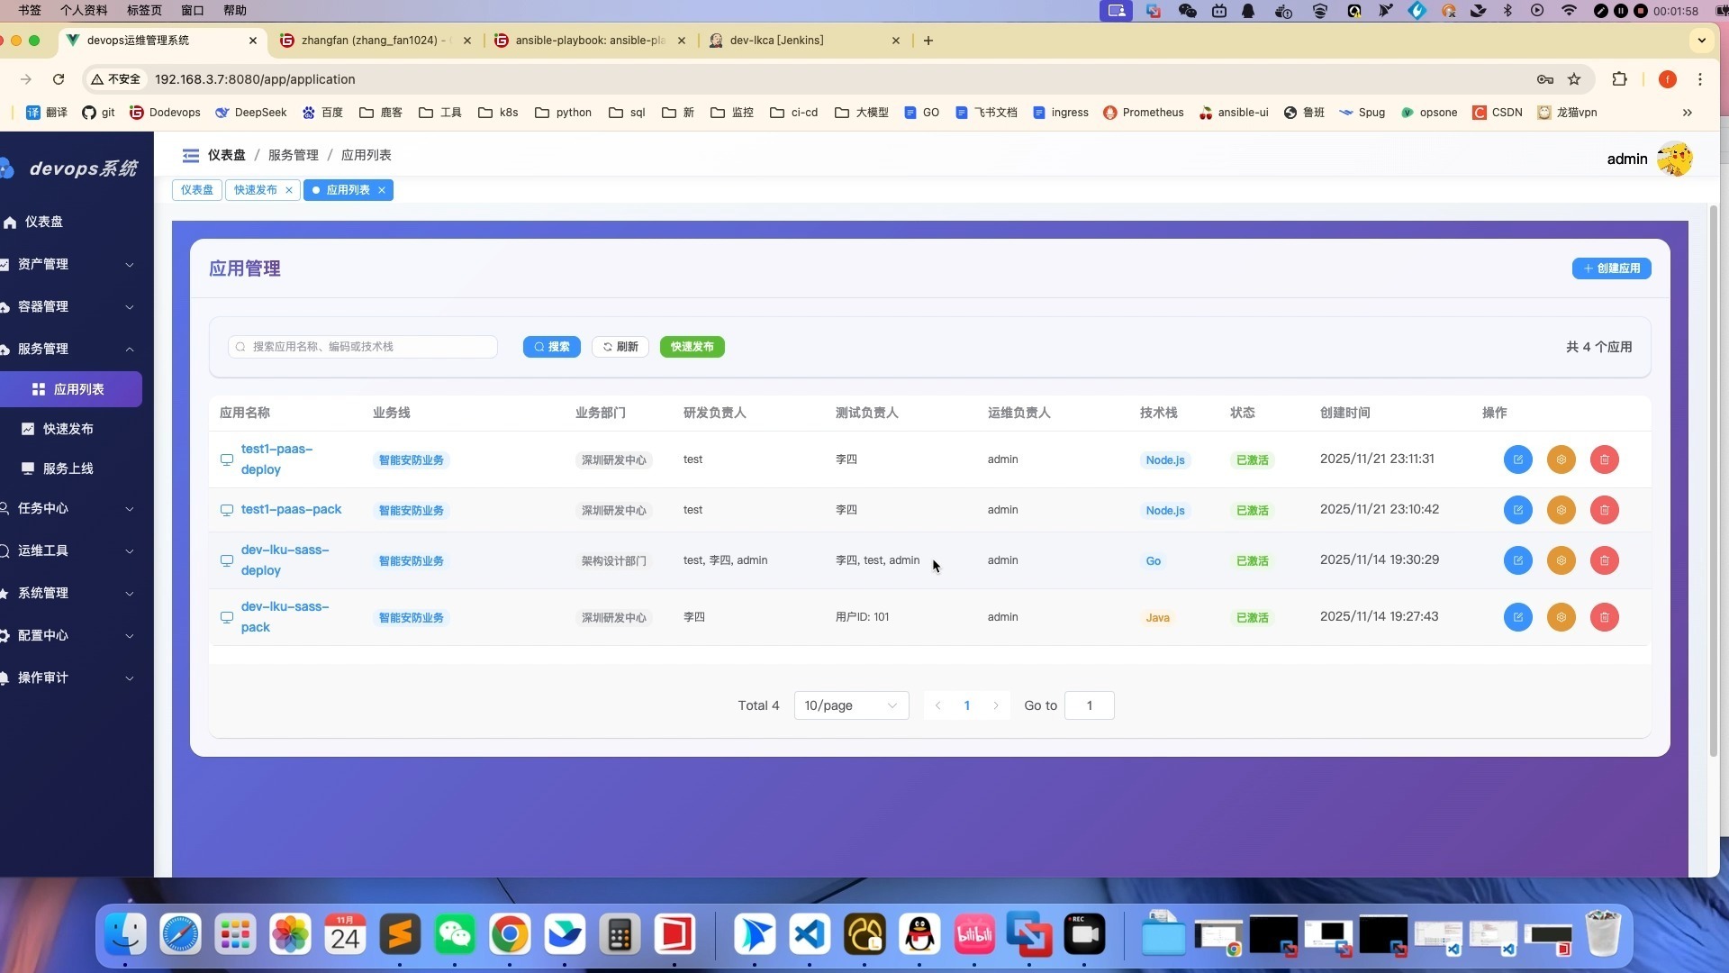Go to next page with pagination arrow
Screen dimensions: 1729x973
(x=995, y=705)
